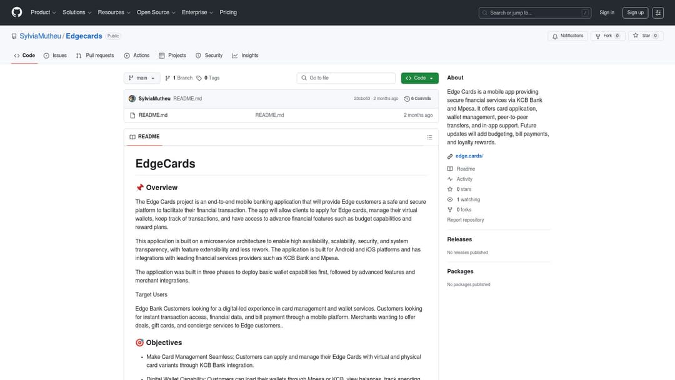Click the star icon beside 0 stars
675x380 pixels.
pyautogui.click(x=450, y=189)
